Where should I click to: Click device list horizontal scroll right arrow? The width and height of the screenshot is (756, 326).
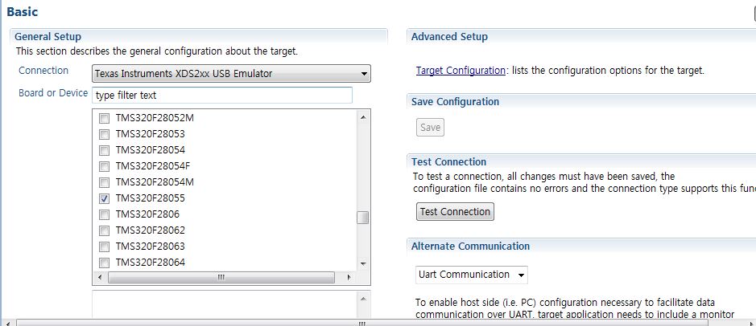click(349, 278)
